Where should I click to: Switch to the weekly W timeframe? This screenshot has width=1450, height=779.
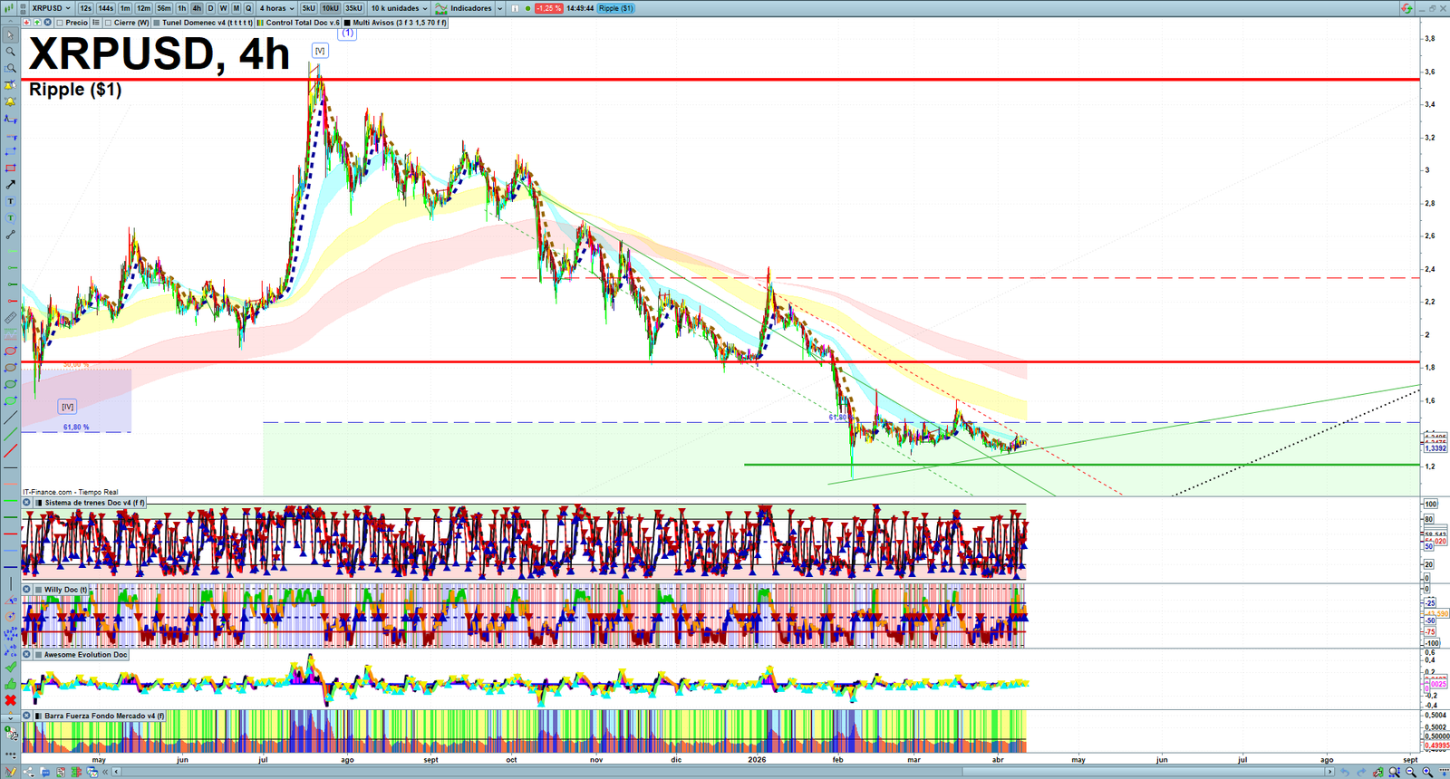pos(223,8)
